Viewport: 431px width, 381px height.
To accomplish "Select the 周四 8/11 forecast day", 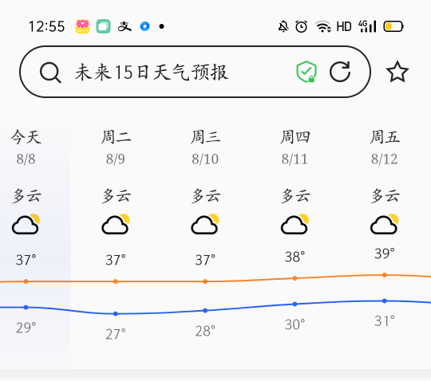I will tap(295, 241).
